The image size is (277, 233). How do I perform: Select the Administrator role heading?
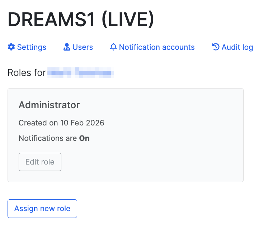coord(49,105)
